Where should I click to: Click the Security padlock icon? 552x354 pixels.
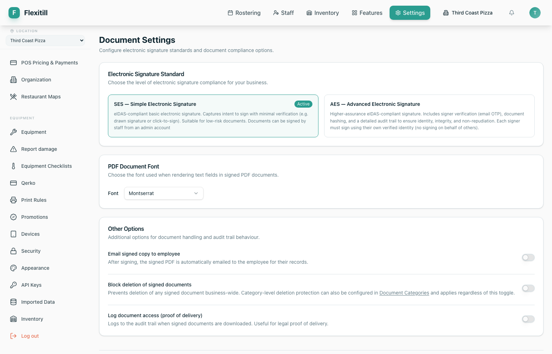pyautogui.click(x=13, y=251)
